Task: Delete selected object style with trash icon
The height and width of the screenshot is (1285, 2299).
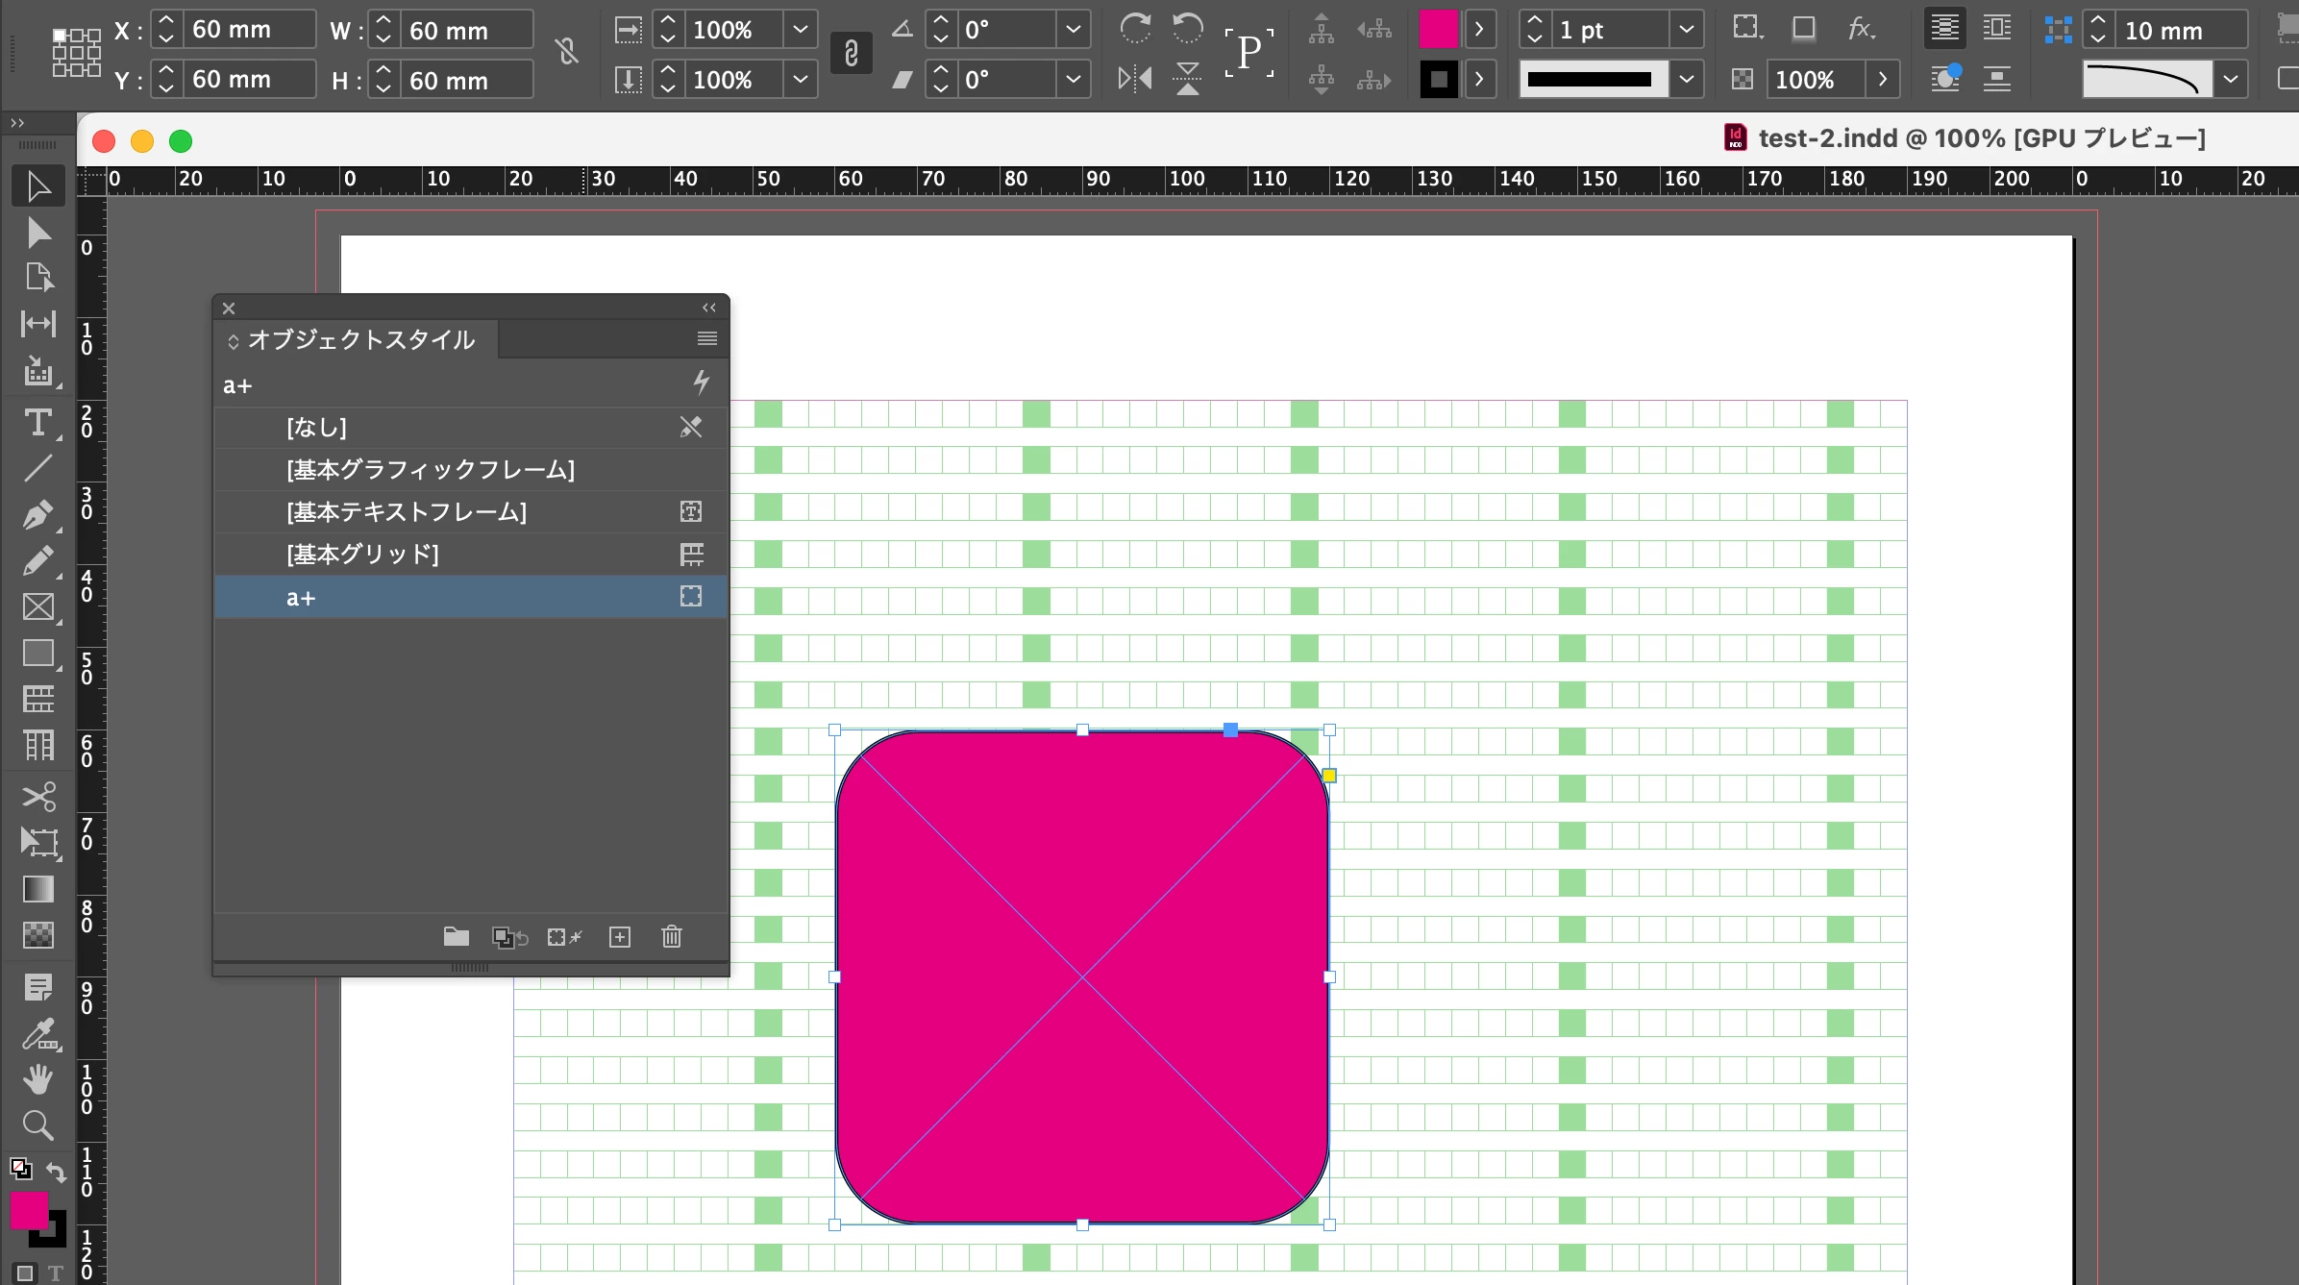Action: click(x=672, y=937)
